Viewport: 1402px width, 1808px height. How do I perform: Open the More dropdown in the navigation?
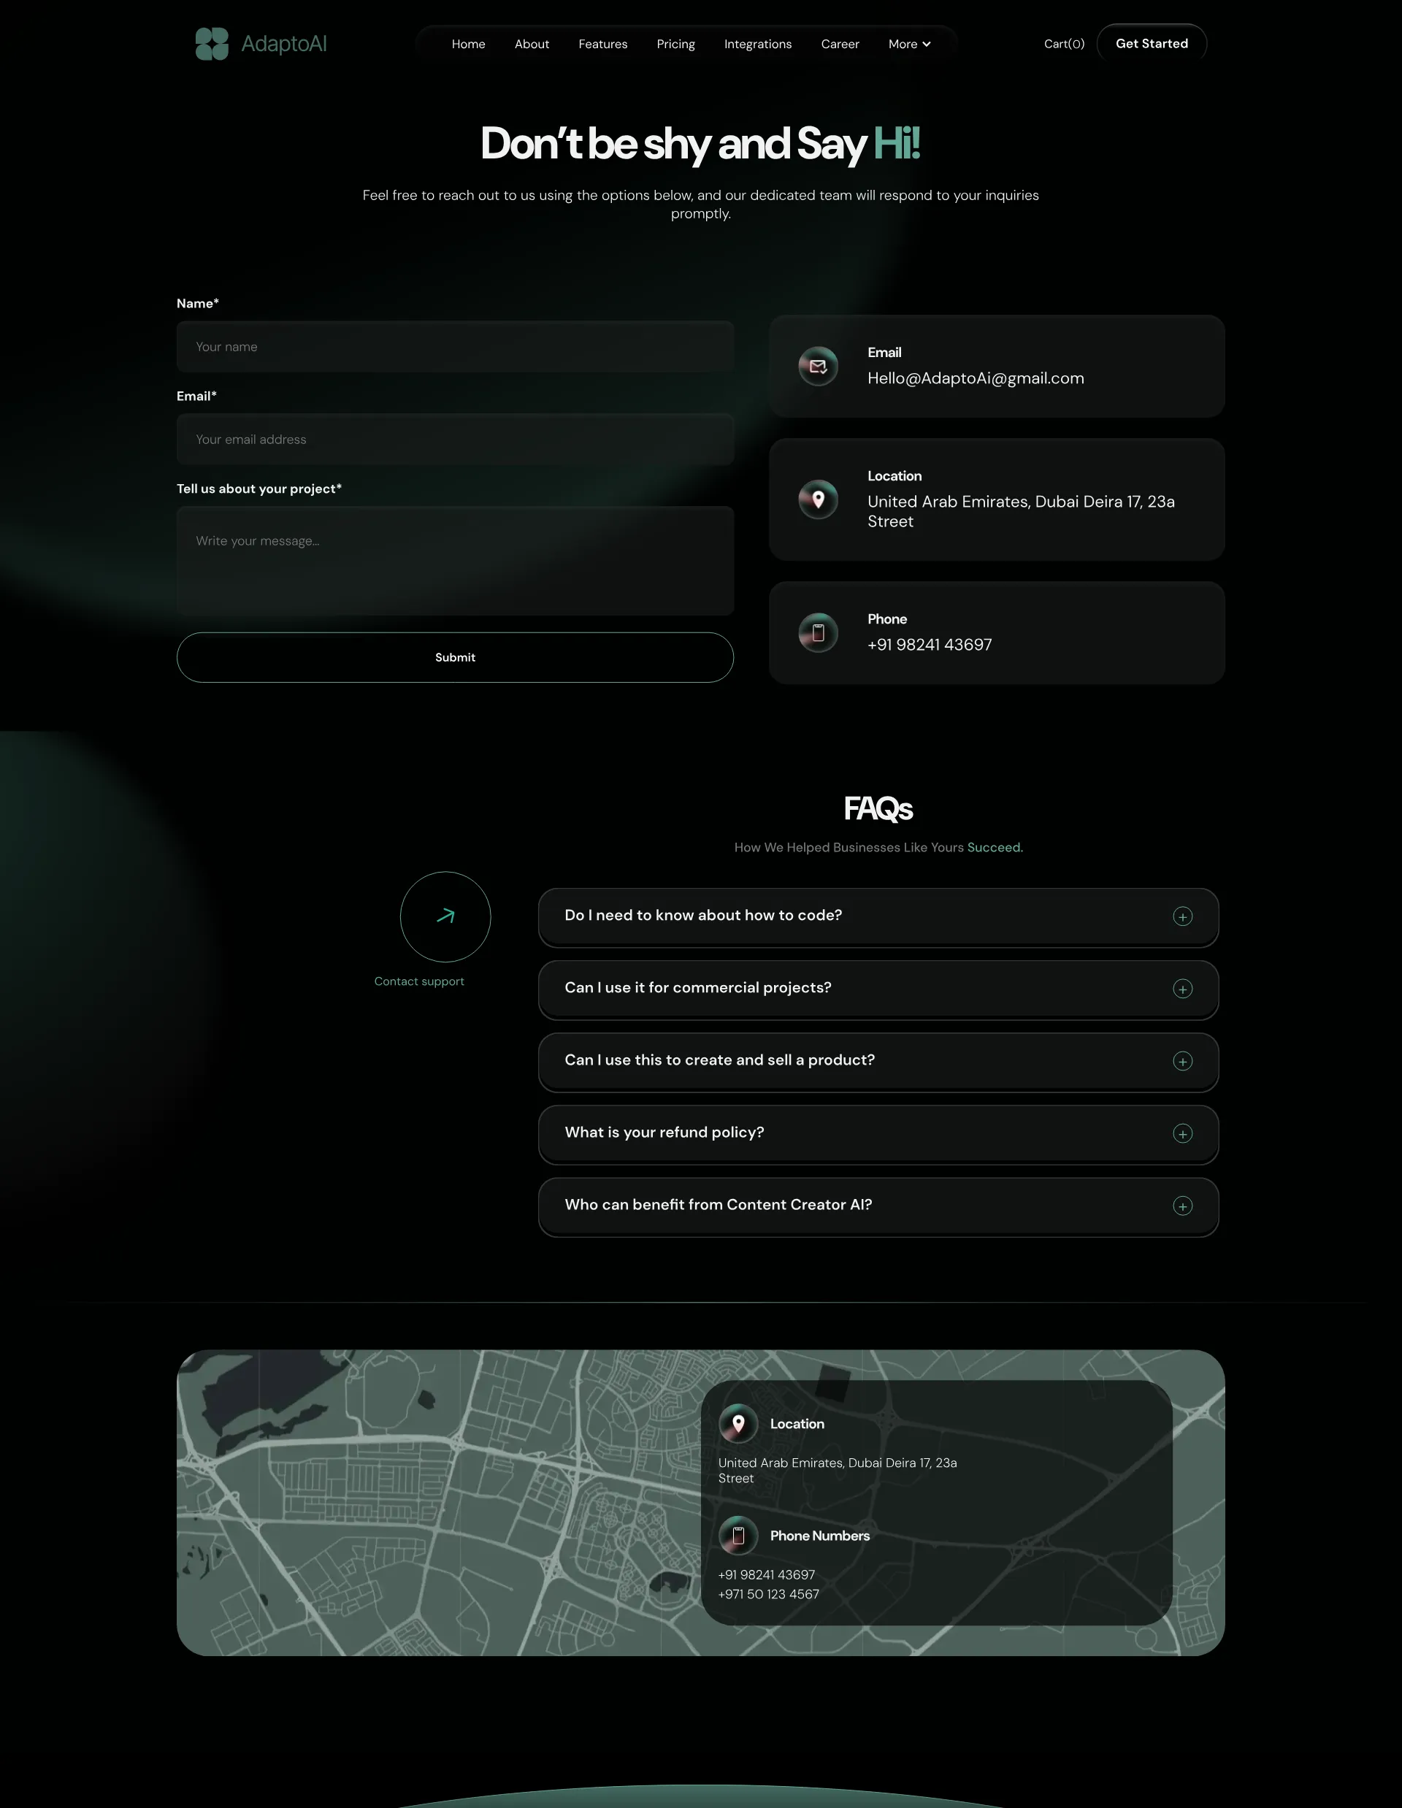click(x=908, y=44)
